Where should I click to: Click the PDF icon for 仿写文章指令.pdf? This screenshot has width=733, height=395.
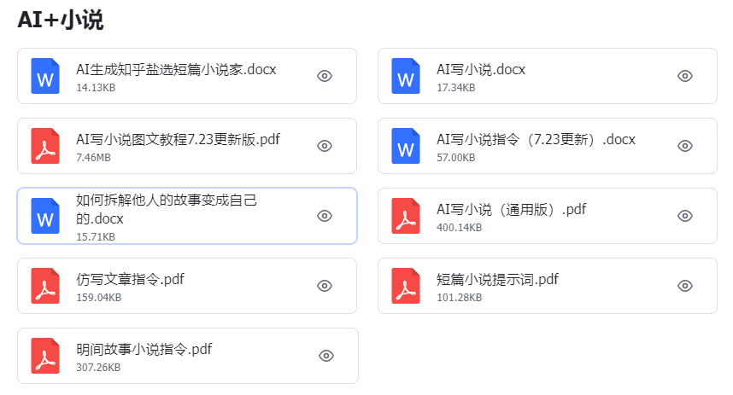pos(45,286)
